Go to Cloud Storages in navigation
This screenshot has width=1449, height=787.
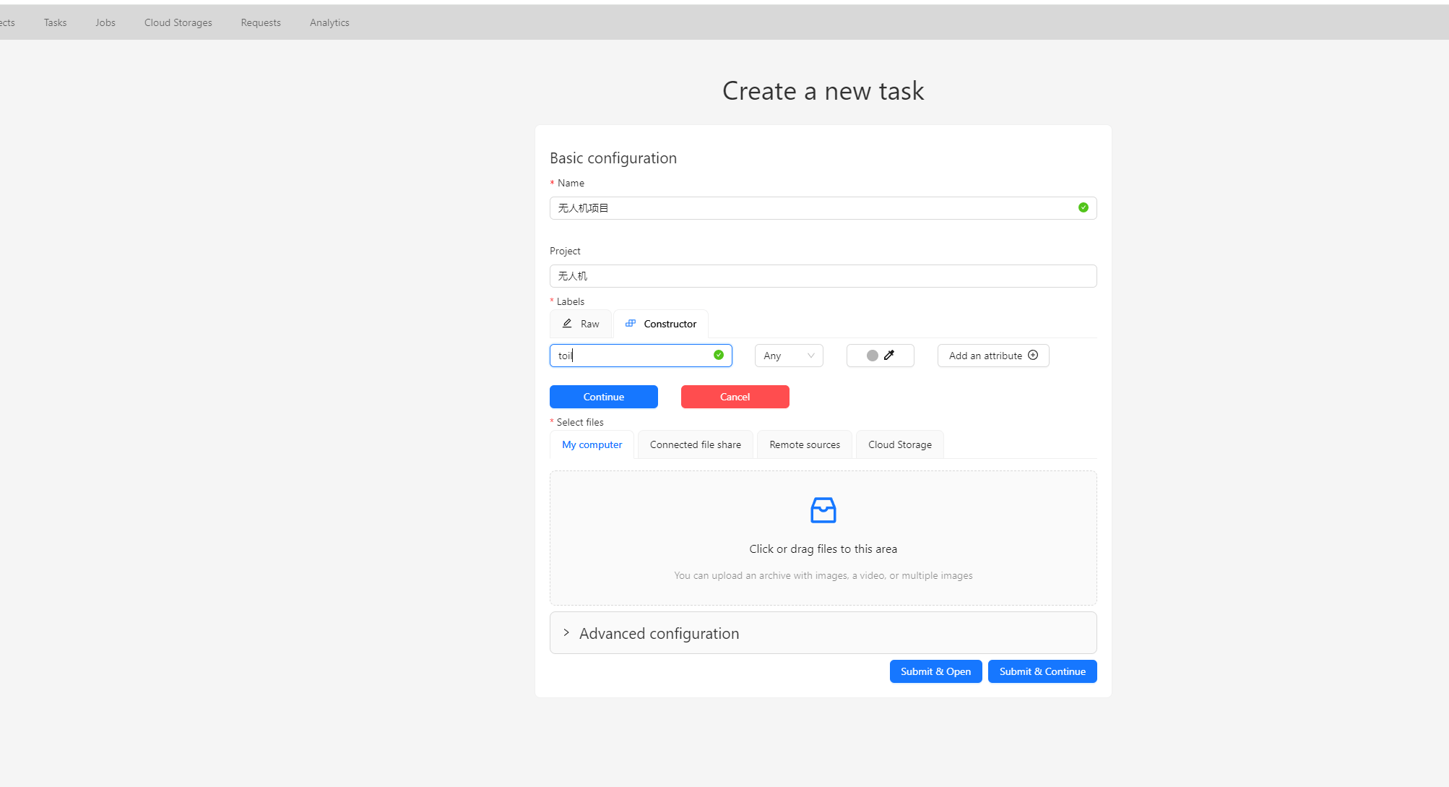pyautogui.click(x=178, y=22)
